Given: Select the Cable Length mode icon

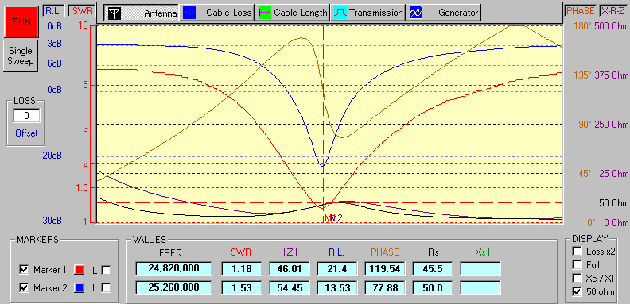Looking at the screenshot, I should click(264, 13).
